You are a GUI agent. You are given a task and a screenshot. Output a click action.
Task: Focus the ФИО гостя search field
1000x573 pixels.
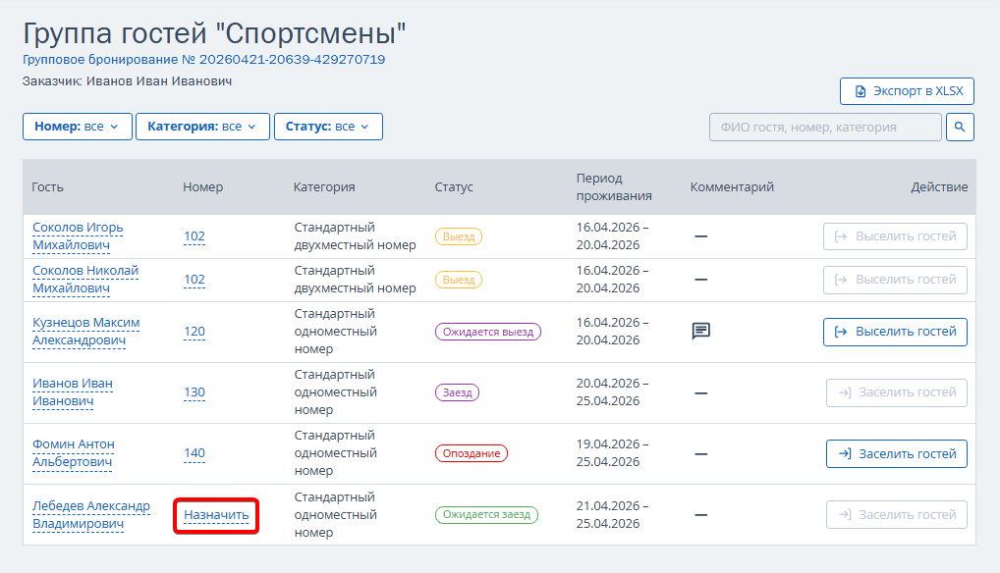click(825, 127)
